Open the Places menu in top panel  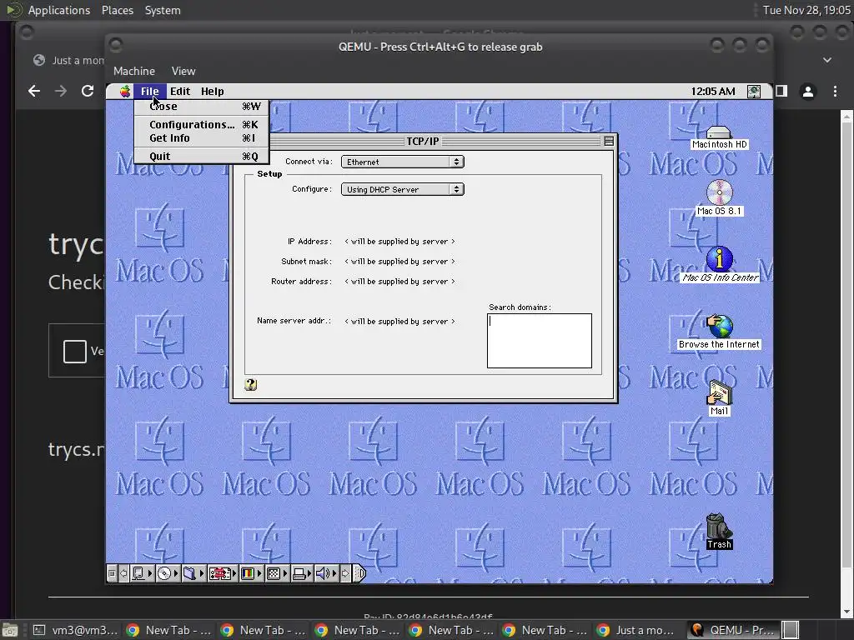tap(117, 10)
